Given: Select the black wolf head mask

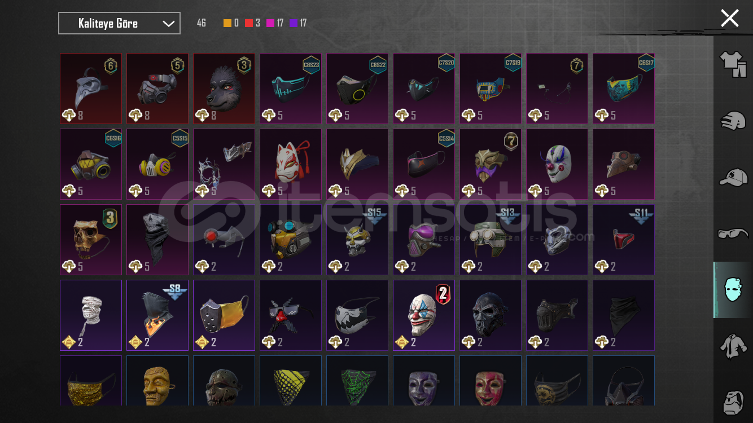Looking at the screenshot, I should (x=224, y=89).
